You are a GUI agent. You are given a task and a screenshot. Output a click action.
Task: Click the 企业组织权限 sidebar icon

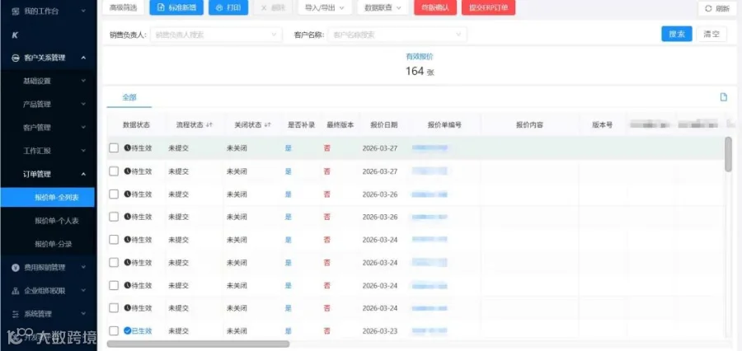click(x=16, y=291)
